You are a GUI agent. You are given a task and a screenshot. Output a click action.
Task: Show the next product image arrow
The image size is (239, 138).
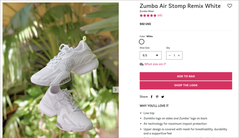click(115, 90)
